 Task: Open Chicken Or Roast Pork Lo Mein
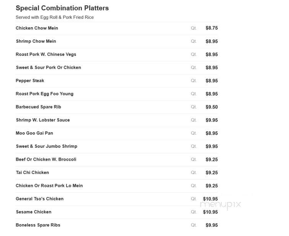[x=49, y=186]
